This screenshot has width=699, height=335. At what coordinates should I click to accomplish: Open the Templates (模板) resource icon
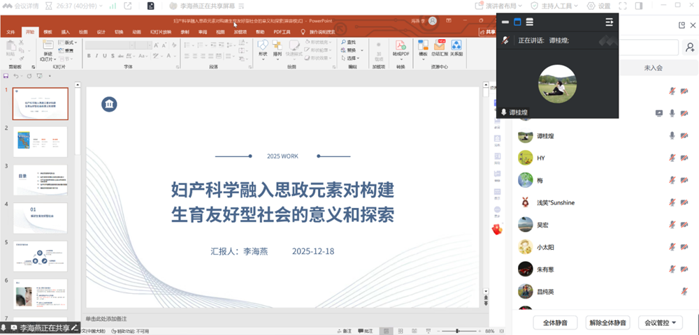pyautogui.click(x=423, y=45)
